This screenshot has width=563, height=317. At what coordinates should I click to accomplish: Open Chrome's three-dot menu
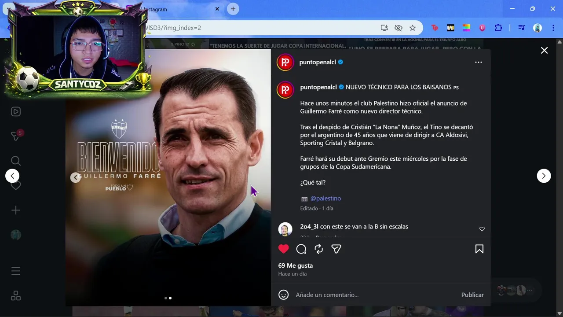[x=553, y=28]
